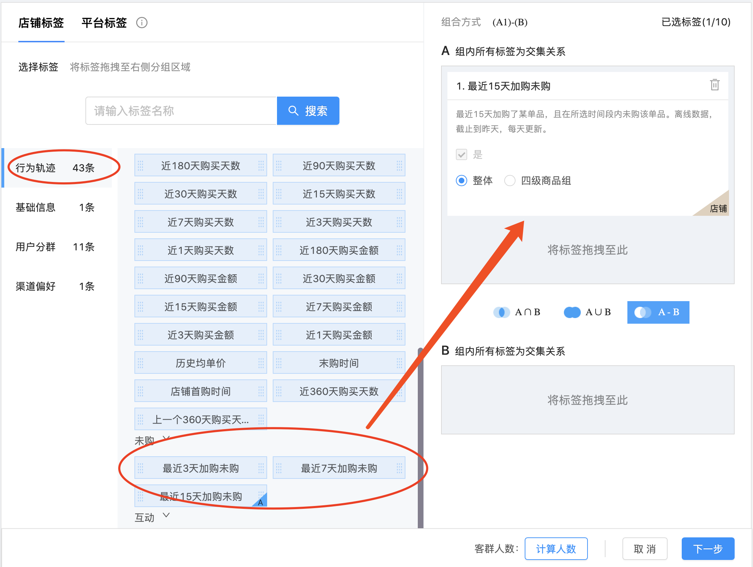Expand the 互动 section chevron
Image resolution: width=753 pixels, height=567 pixels.
click(x=166, y=515)
